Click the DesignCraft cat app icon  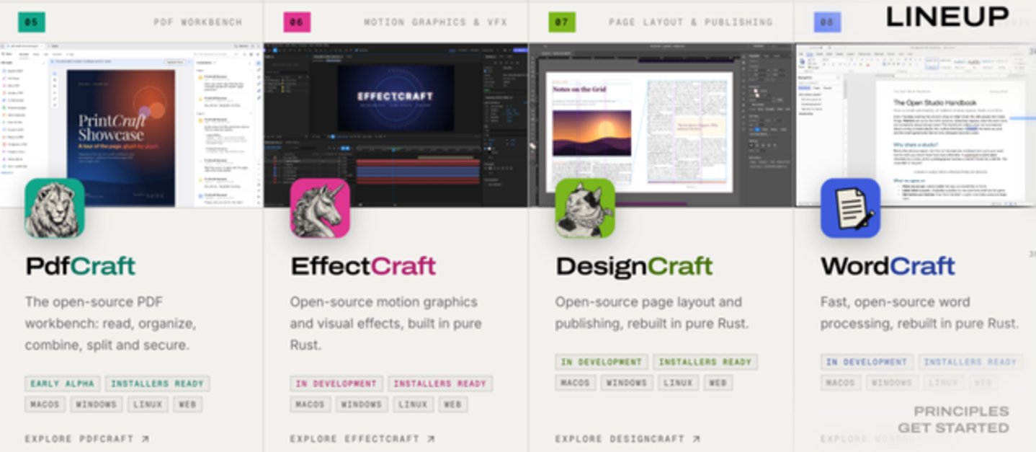click(x=585, y=208)
